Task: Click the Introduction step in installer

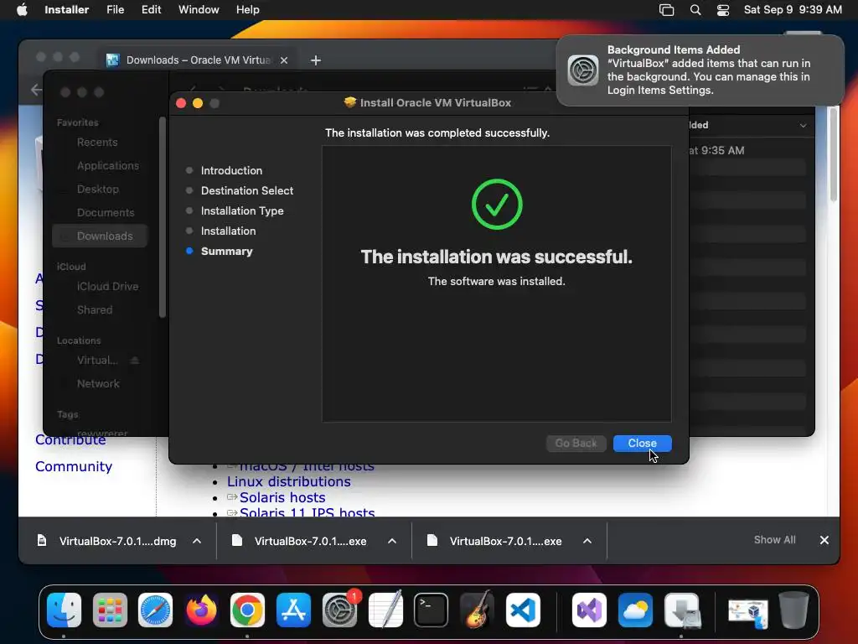Action: (x=231, y=171)
